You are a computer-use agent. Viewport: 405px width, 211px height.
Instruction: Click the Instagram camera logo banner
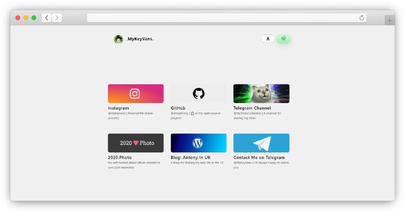(135, 93)
